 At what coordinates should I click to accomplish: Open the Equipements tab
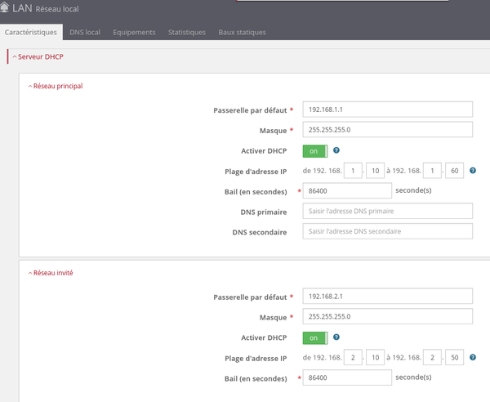pyautogui.click(x=135, y=32)
